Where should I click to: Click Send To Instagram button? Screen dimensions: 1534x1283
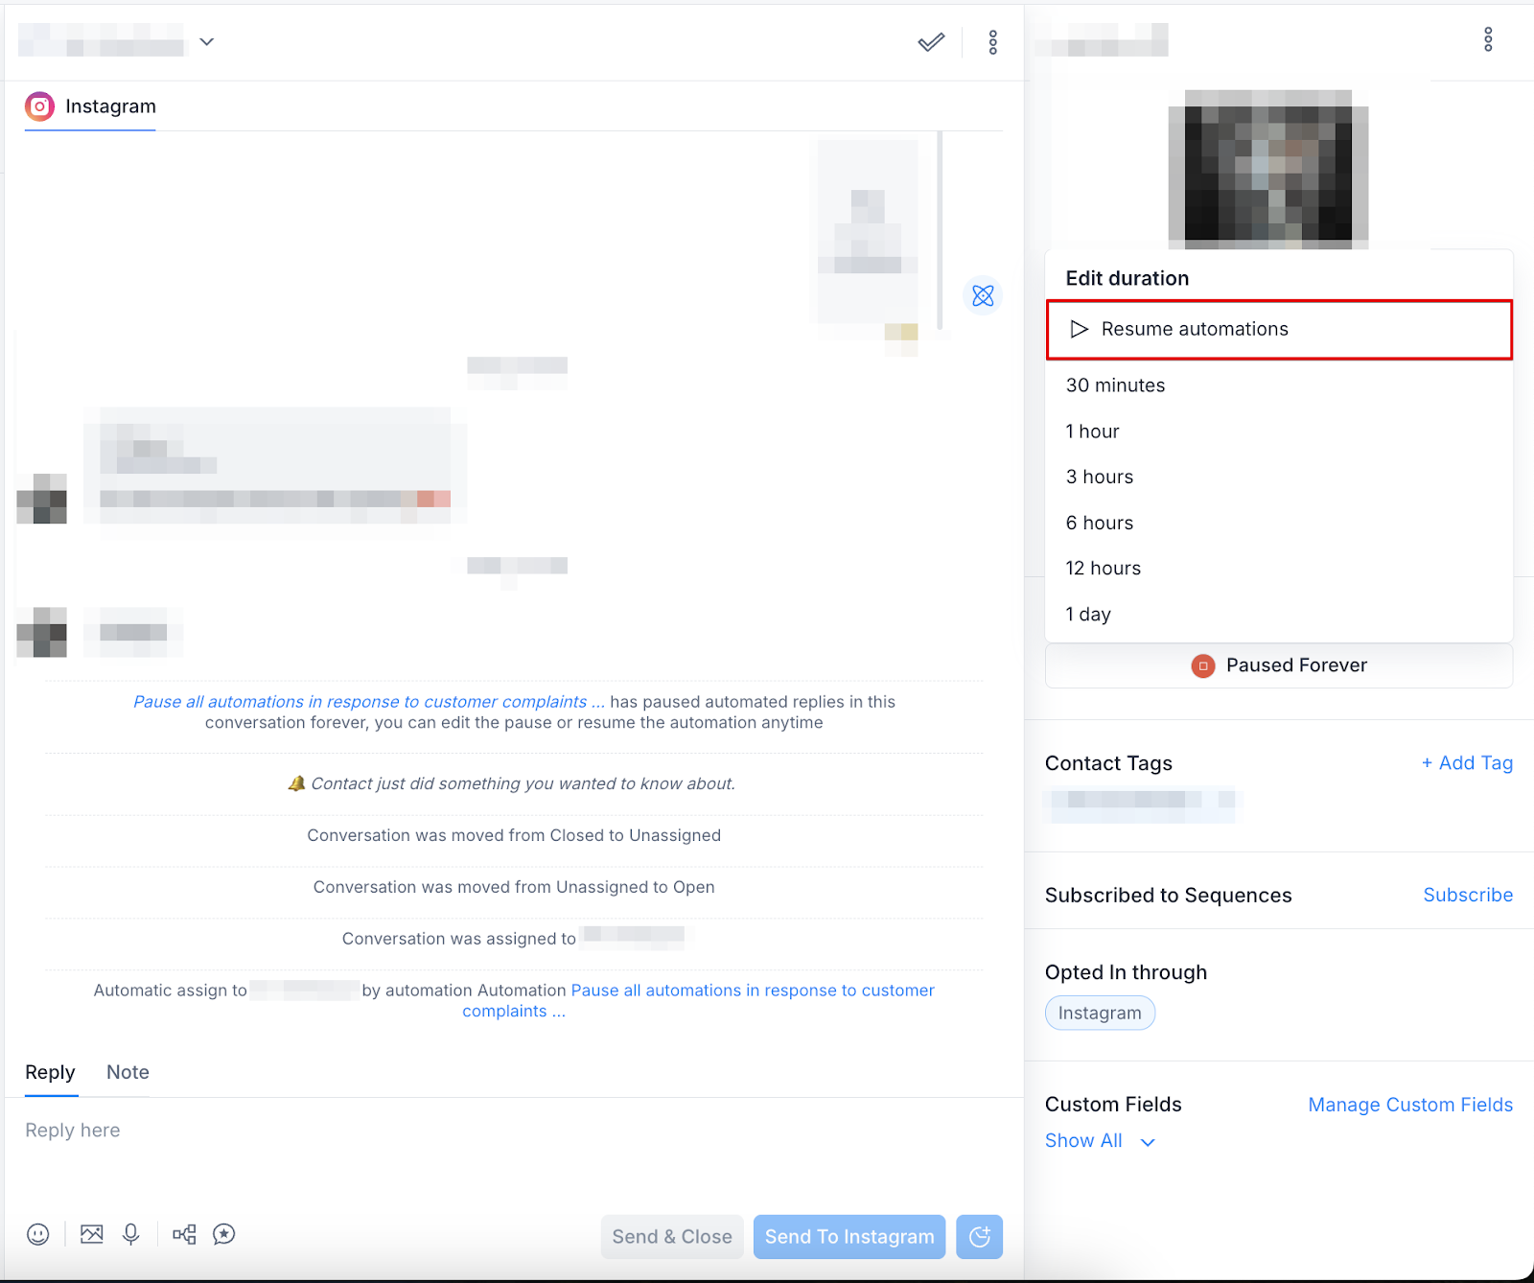(x=849, y=1237)
